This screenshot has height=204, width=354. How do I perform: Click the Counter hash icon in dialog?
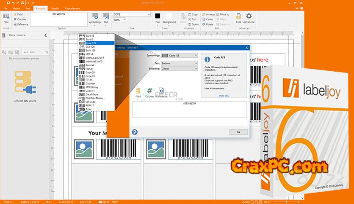(x=149, y=90)
